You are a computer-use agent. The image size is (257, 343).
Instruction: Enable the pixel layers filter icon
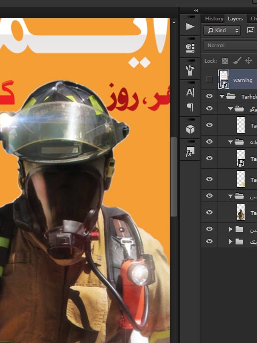251,31
